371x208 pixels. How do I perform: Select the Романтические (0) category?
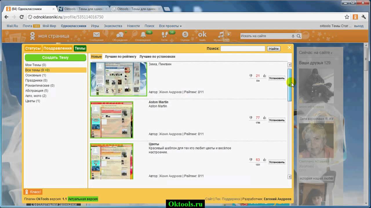(40, 86)
